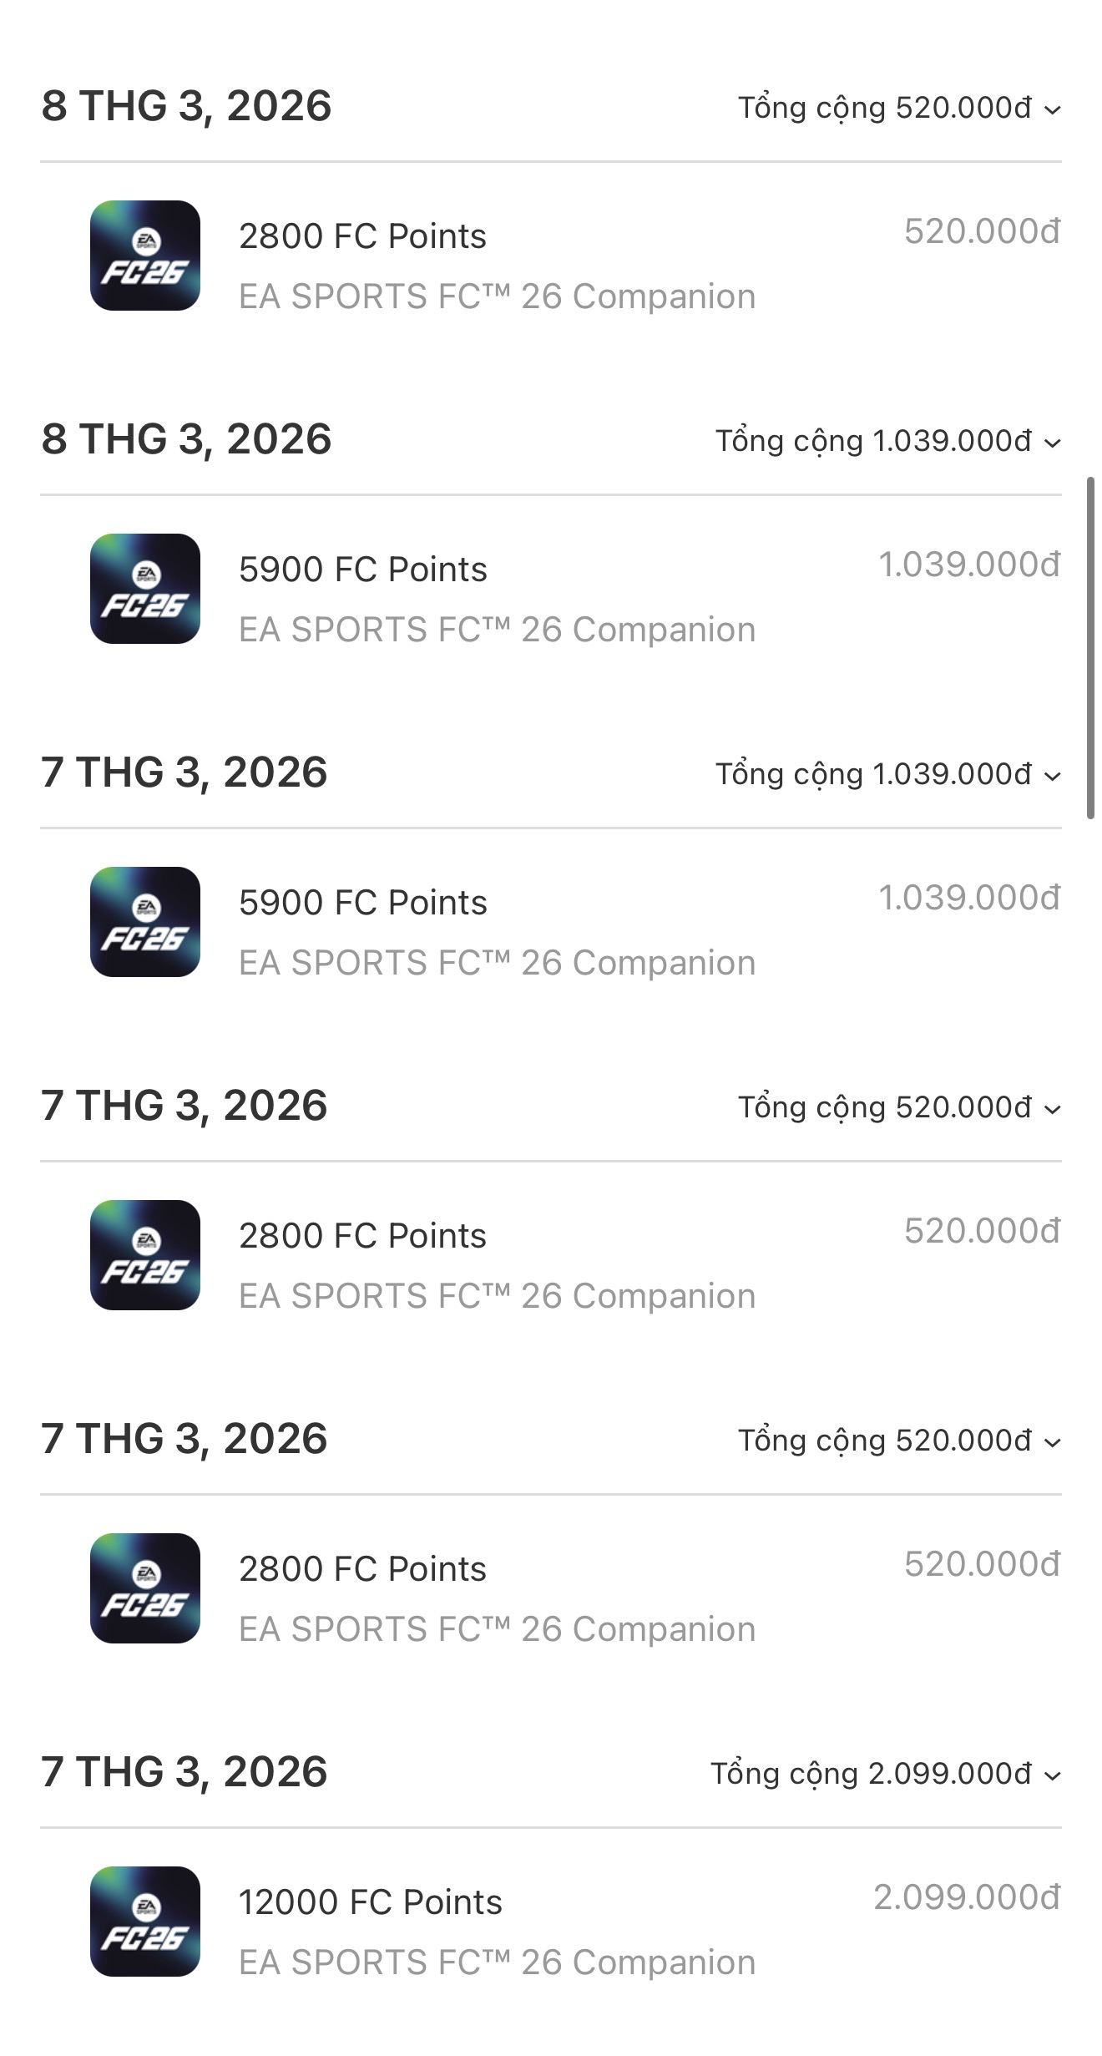Tap EA SPORTS FC 26 Companion under 8 THG 3 5900 Points
Screen dimensions: 1102x2056
click(497, 630)
